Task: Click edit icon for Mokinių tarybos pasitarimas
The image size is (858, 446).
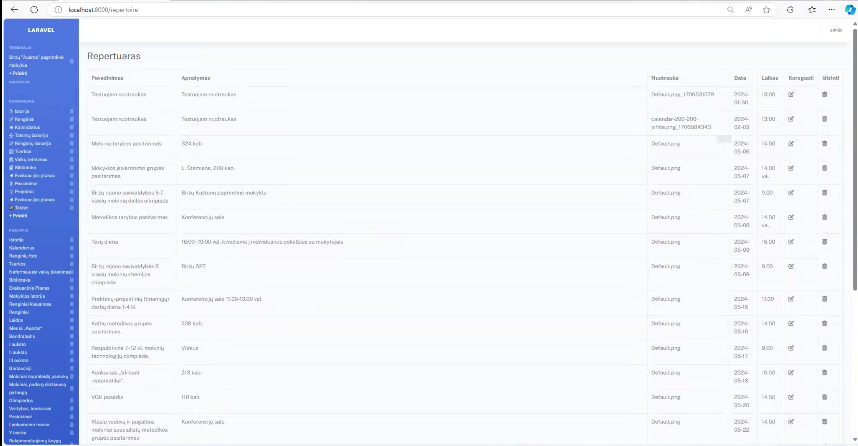Action: [791, 143]
